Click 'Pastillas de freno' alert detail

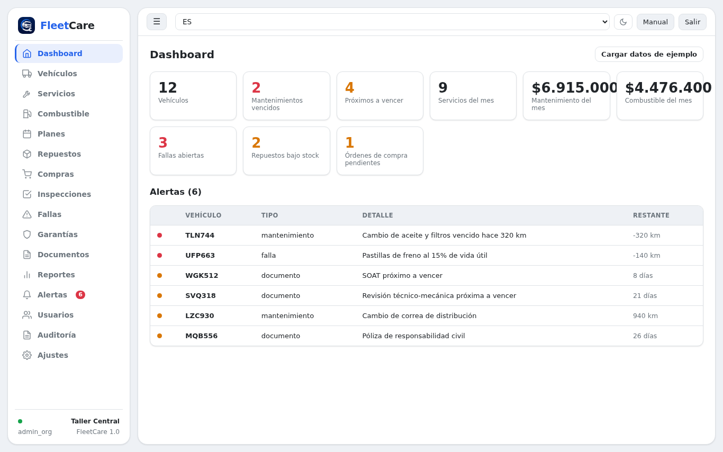pos(425,256)
